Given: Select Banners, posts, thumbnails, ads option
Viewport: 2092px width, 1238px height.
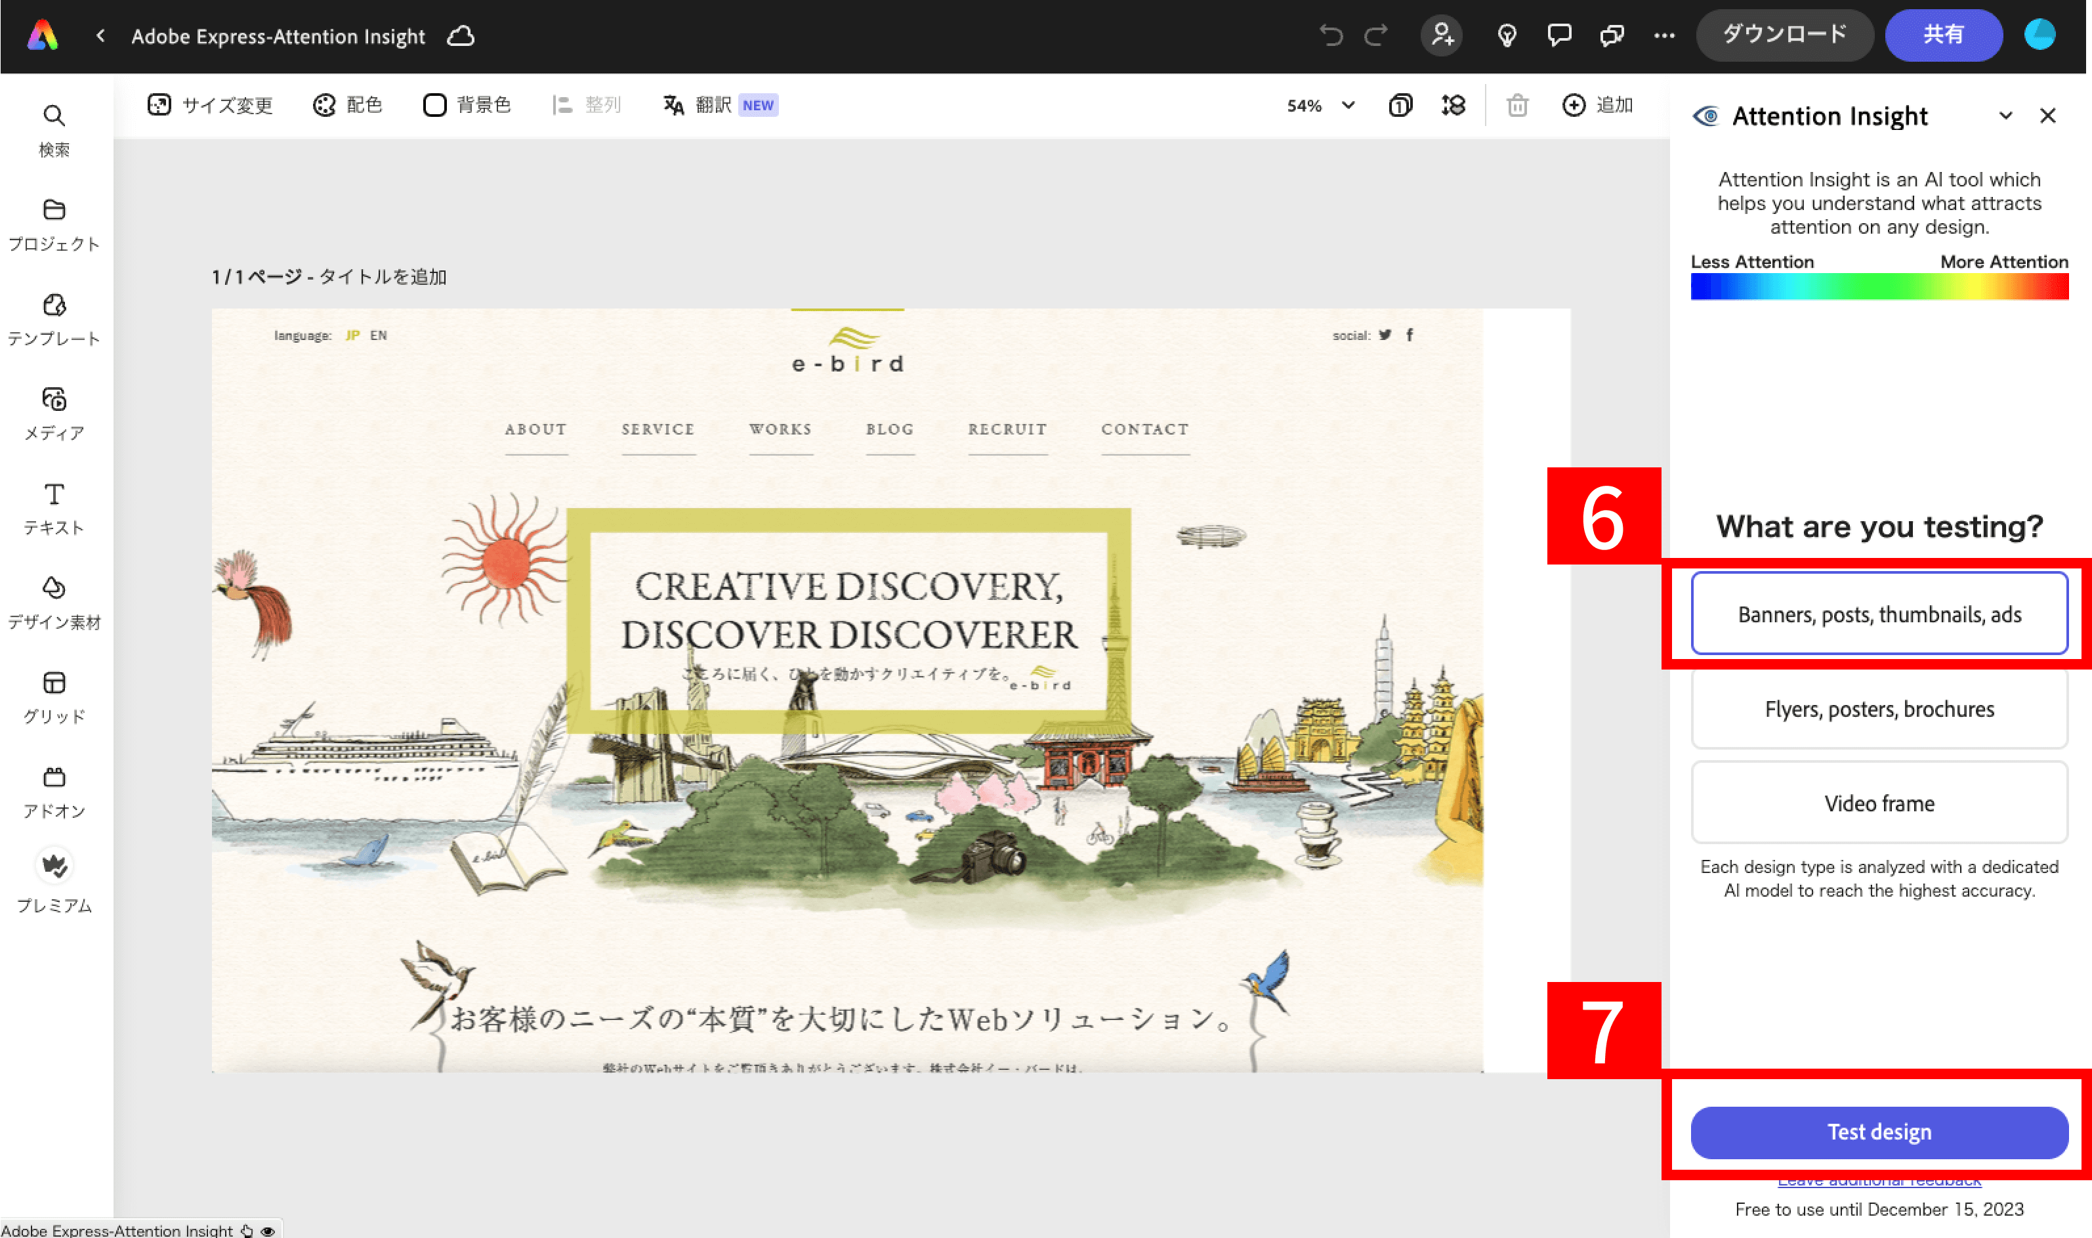Looking at the screenshot, I should 1879,613.
